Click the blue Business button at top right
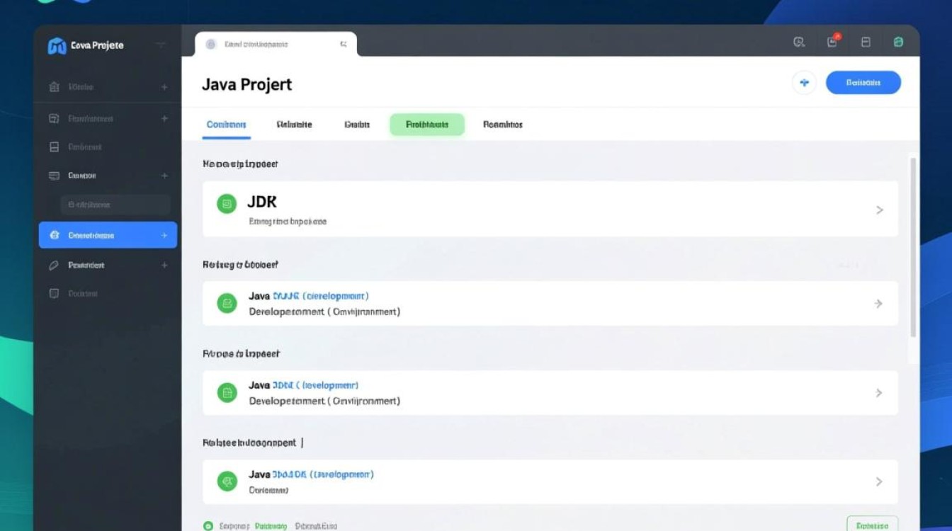Image resolution: width=952 pixels, height=531 pixels. click(863, 82)
